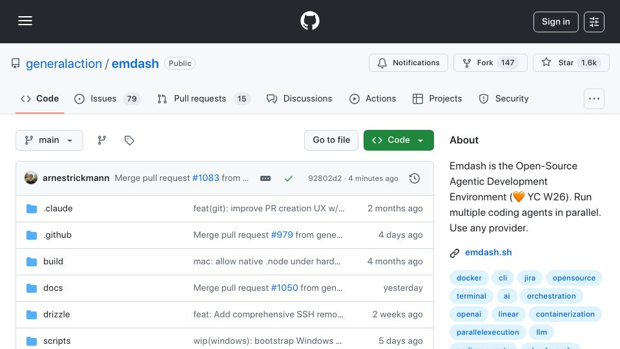Open pull request #1083 link

(205, 178)
